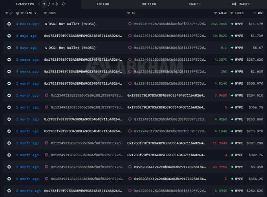This screenshot has width=267, height=197.
Task: Sort by the VALUE column header
Action: point(223,13)
